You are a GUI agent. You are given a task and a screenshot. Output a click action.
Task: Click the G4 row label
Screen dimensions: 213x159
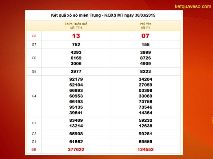[34, 96]
